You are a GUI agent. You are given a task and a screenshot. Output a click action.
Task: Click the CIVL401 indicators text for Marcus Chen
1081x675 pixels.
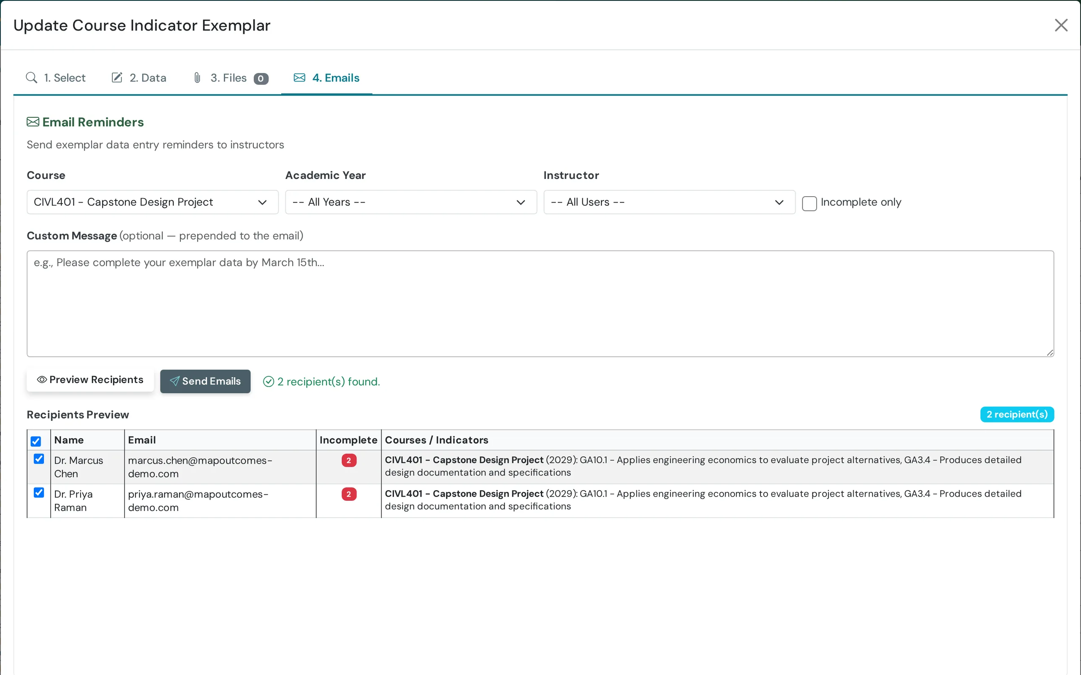coord(703,466)
